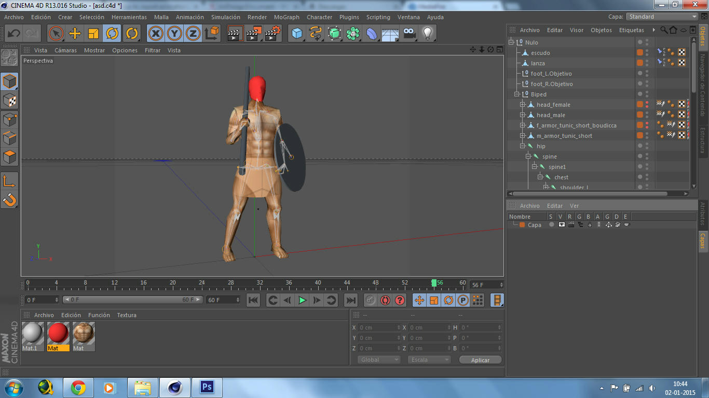Add a camera object
Screen dimensions: 709x398
click(409, 34)
